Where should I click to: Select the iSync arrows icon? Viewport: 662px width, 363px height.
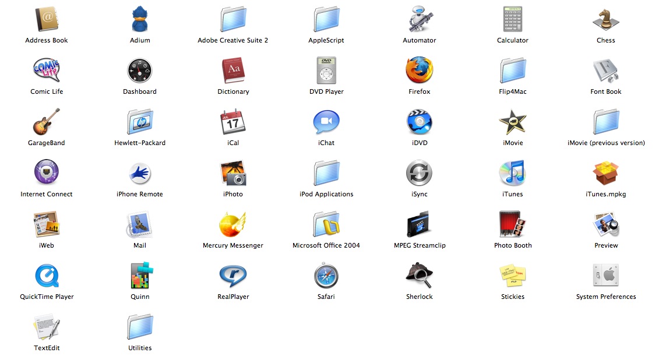[419, 173]
